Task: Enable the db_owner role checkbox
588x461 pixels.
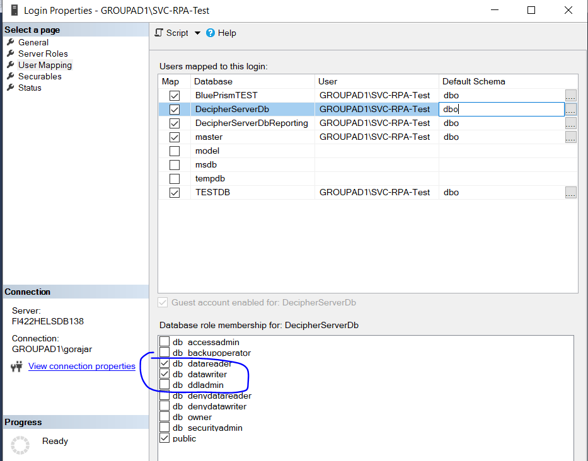Action: coord(164,416)
